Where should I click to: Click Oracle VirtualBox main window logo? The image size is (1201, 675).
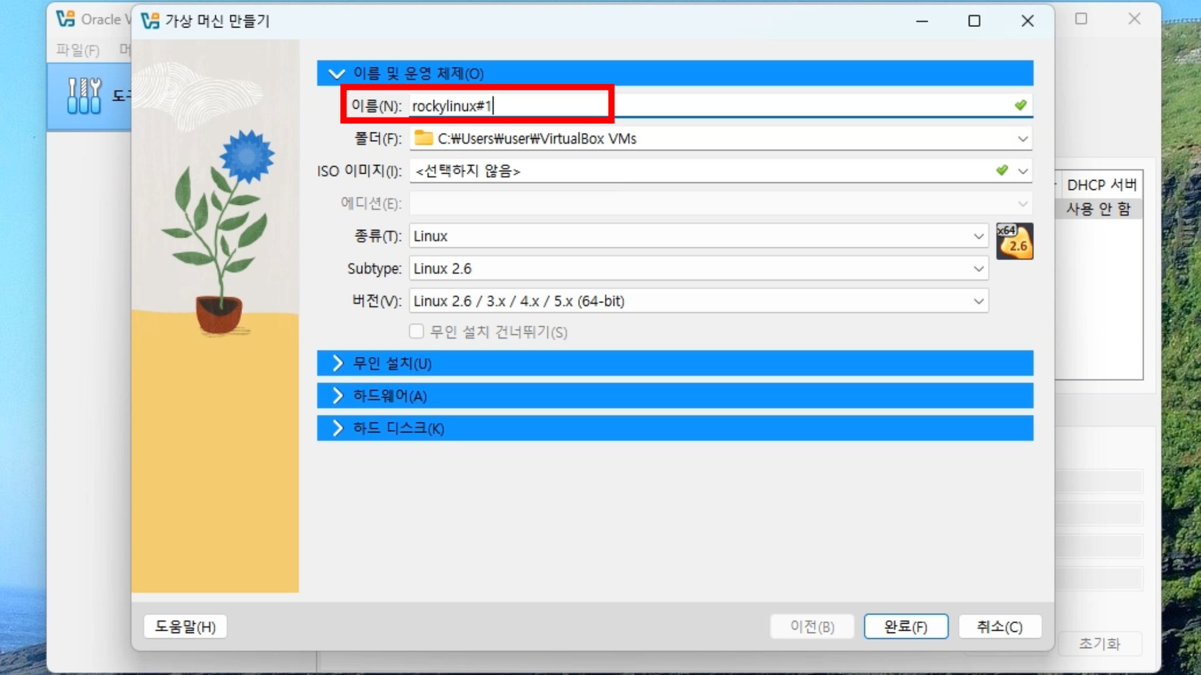(65, 19)
